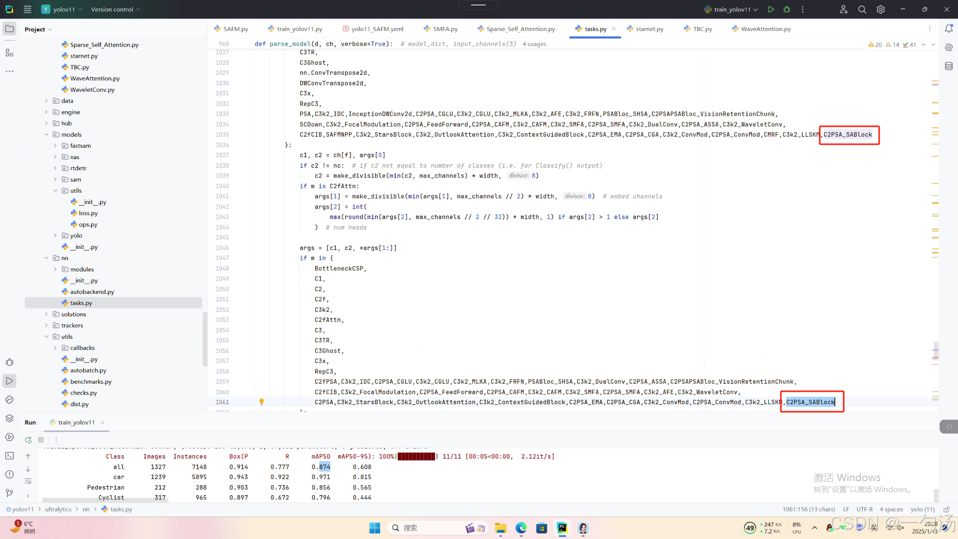Open the Search Everywhere magnifier icon
Viewport: 958px width, 539px height.
862,9
